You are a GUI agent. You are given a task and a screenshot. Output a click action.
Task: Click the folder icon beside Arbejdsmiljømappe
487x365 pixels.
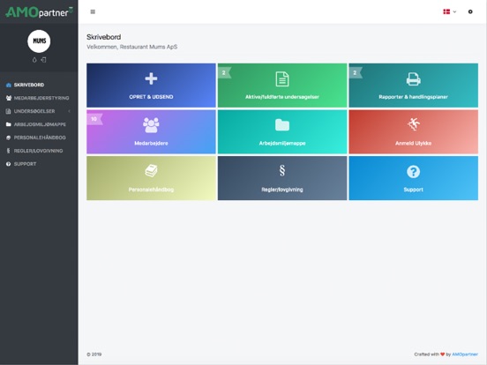point(9,124)
